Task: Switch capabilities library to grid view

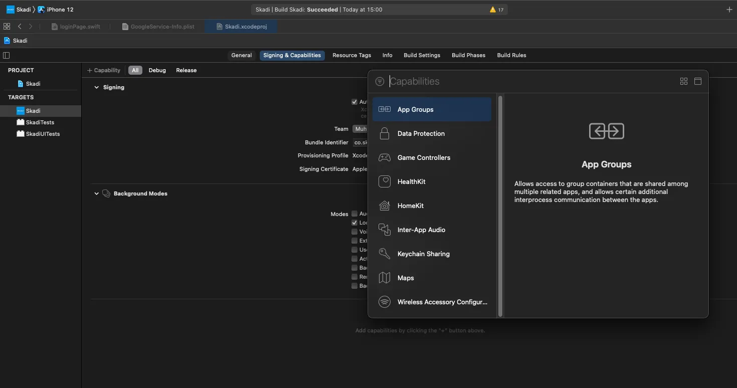Action: click(683, 81)
